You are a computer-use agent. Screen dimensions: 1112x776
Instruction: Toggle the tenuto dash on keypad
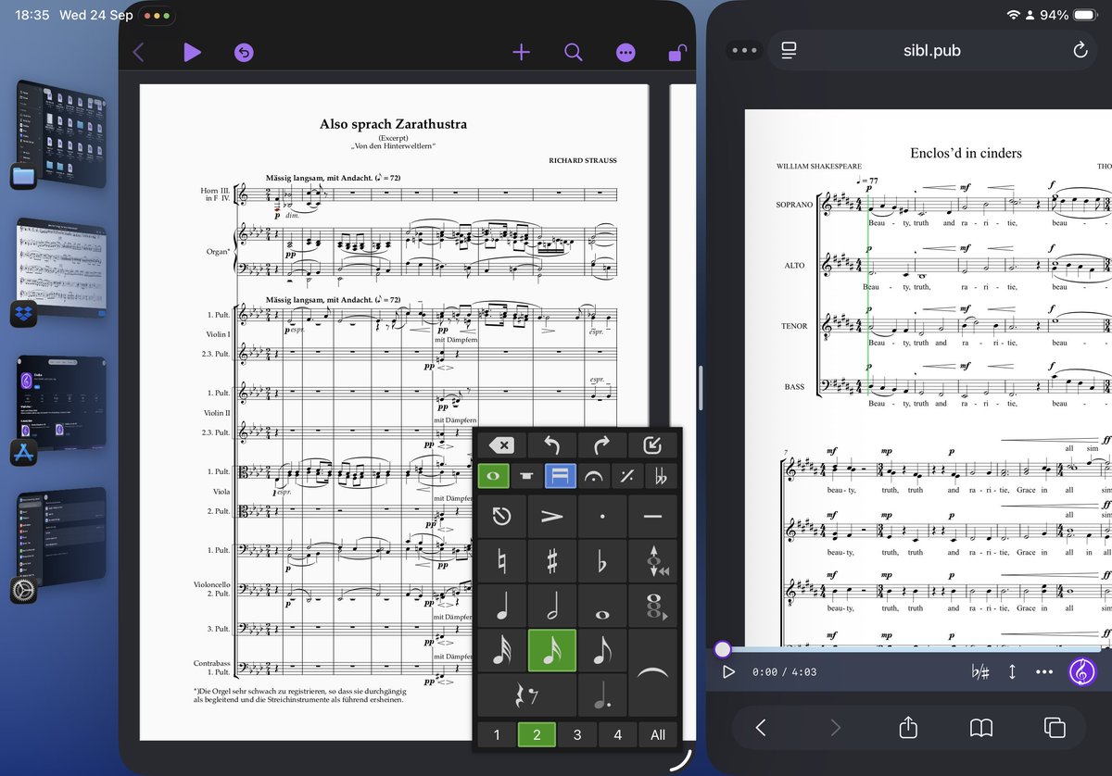click(x=652, y=516)
